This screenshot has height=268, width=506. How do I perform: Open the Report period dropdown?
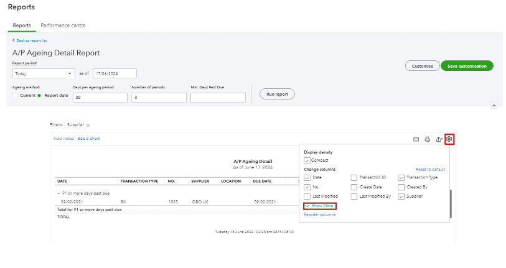[x=44, y=73]
